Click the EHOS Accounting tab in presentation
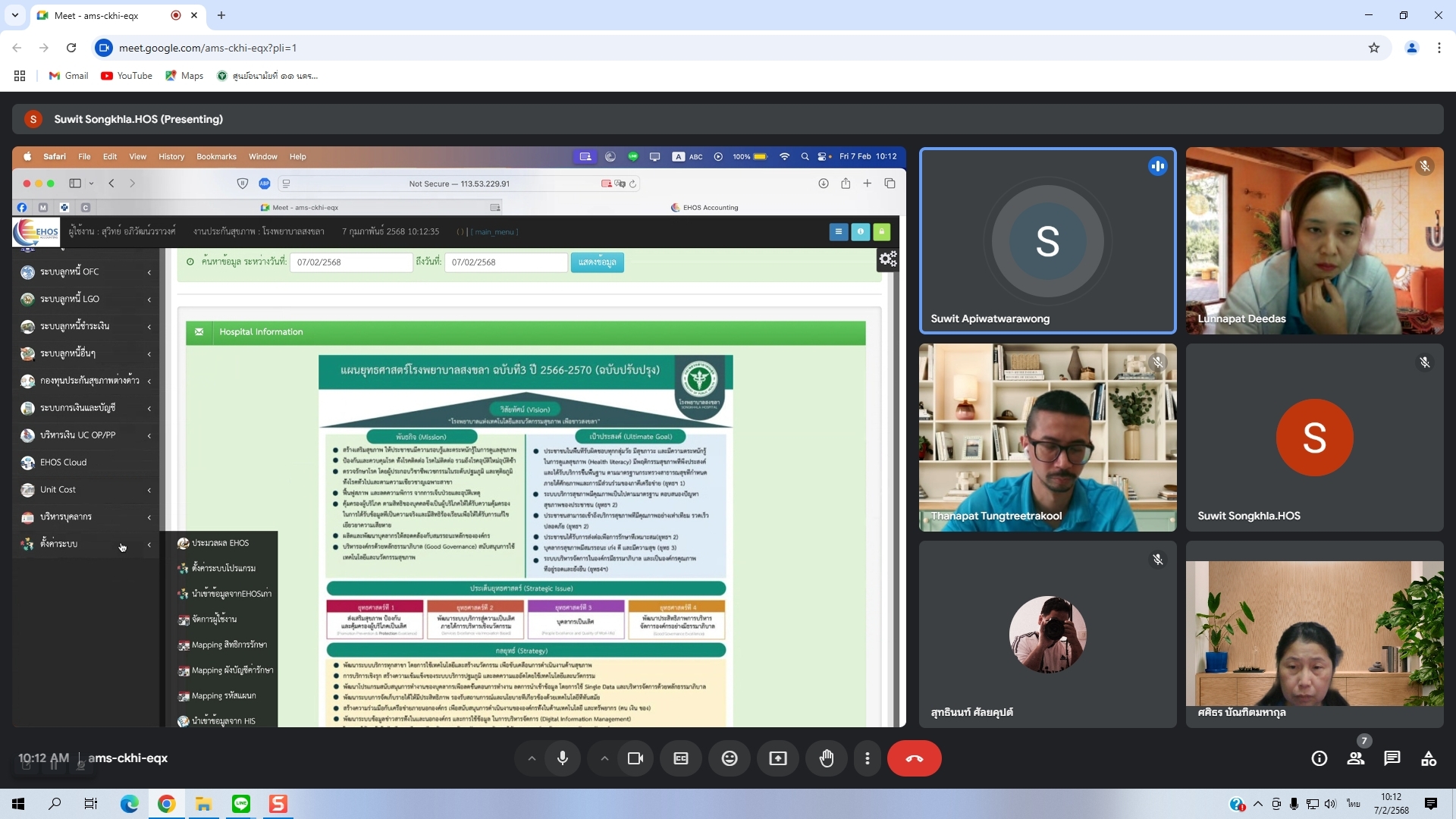The height and width of the screenshot is (819, 1456). coord(704,207)
